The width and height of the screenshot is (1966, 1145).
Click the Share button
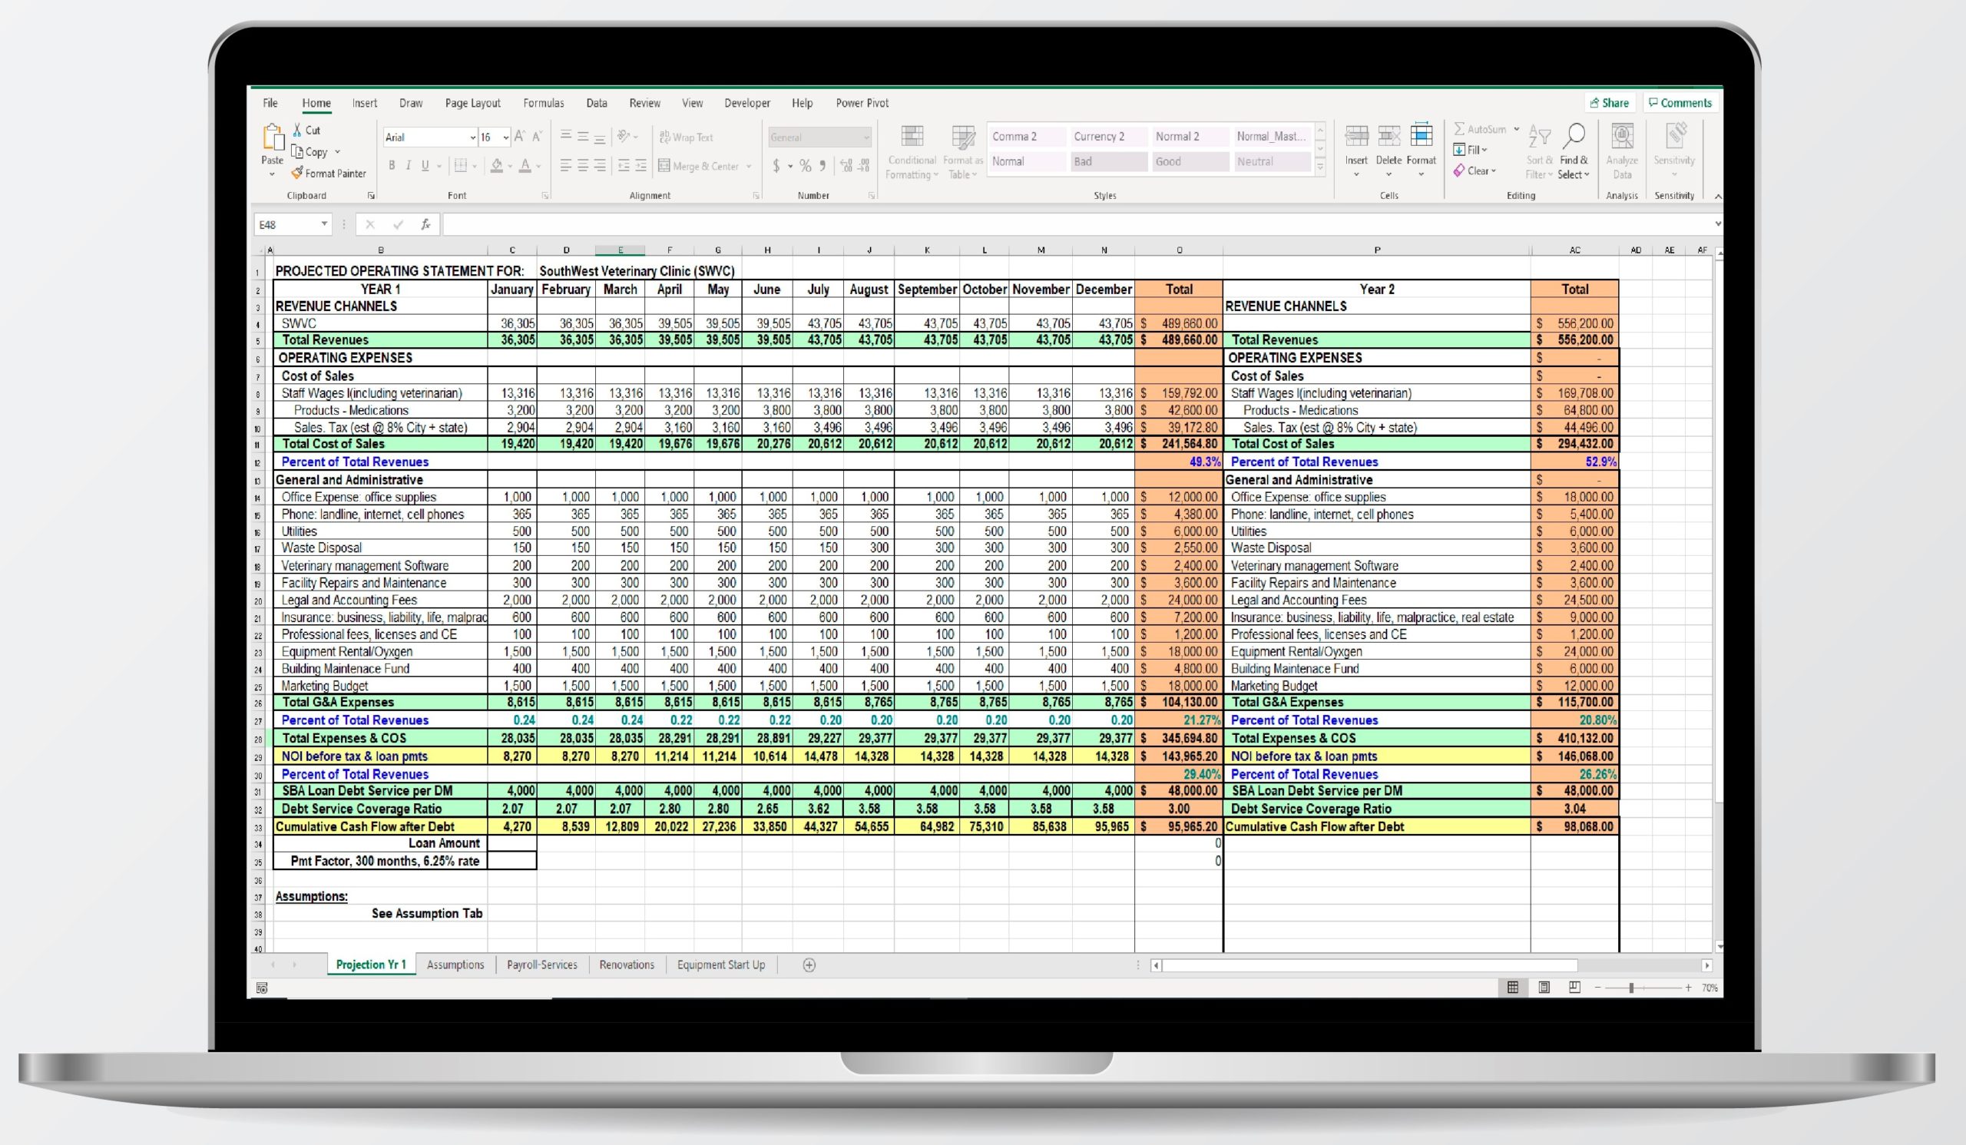coord(1610,103)
